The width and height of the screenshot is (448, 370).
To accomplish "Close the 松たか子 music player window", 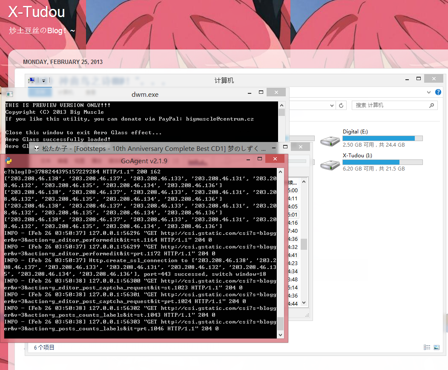I will click(x=301, y=147).
